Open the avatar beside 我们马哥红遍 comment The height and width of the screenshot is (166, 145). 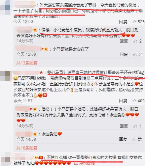point(5,76)
